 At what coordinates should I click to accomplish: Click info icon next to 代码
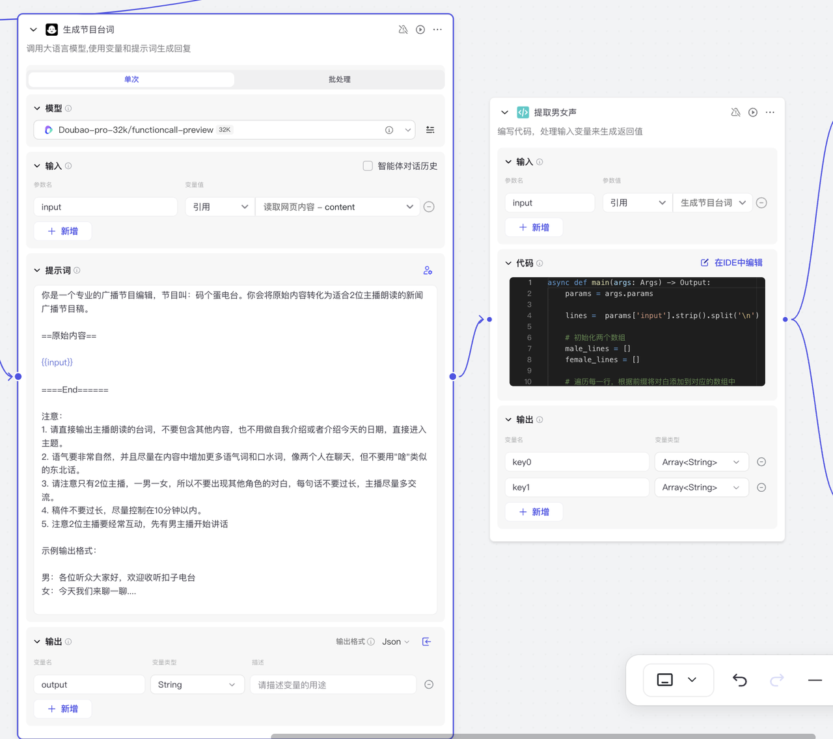(539, 263)
